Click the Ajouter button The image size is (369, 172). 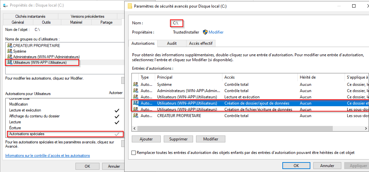146,139
